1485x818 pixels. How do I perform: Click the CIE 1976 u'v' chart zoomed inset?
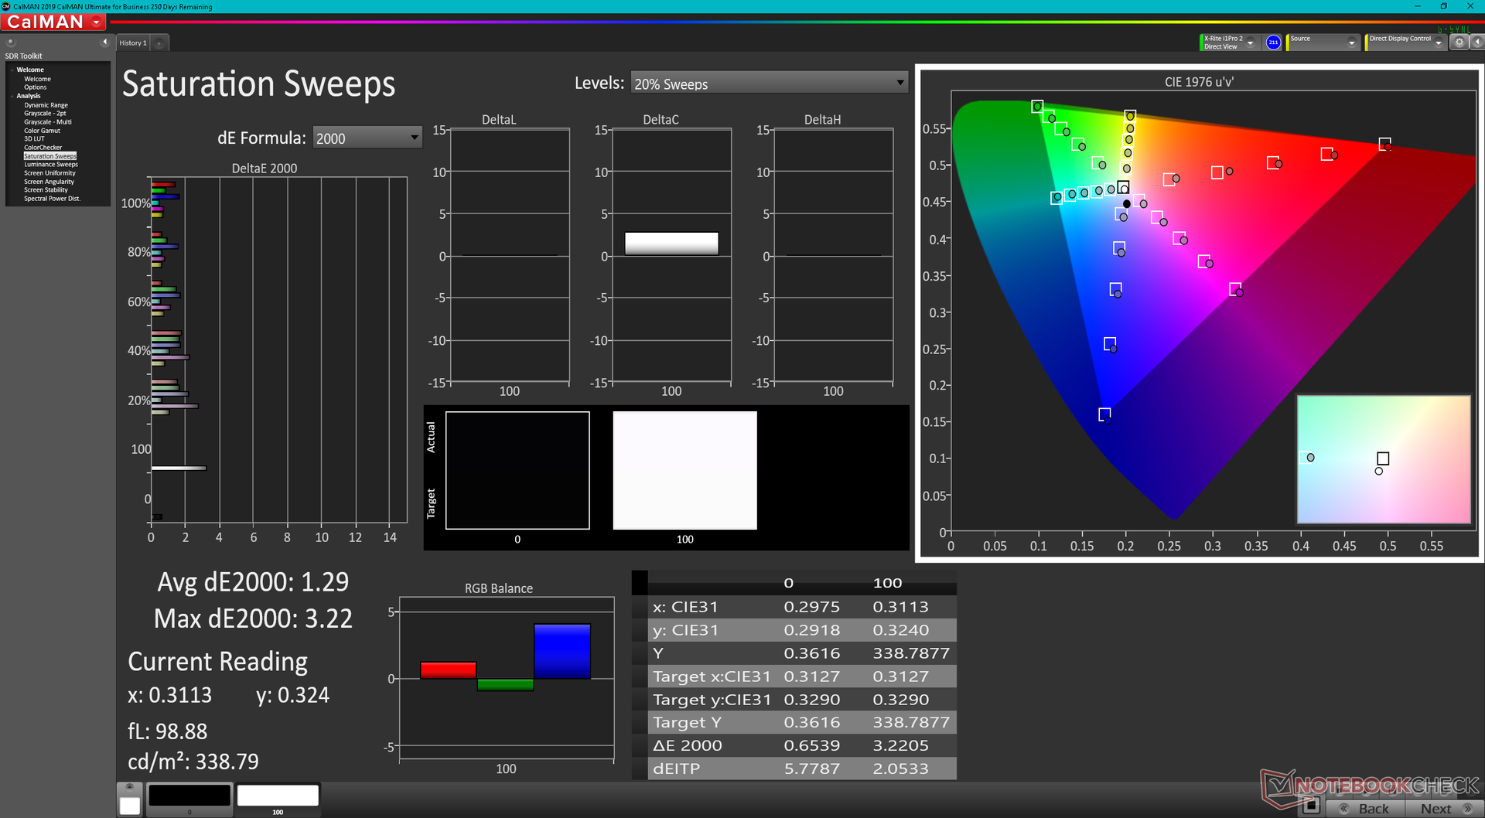pyautogui.click(x=1384, y=459)
